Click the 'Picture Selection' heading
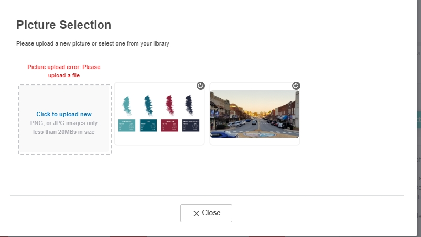The width and height of the screenshot is (421, 237). point(63,25)
